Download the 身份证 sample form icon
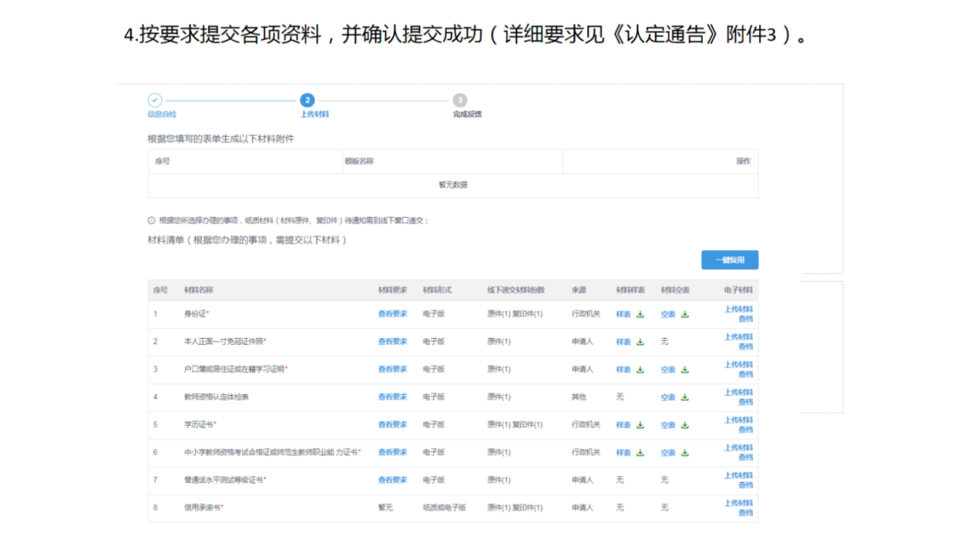961x539 pixels. pos(640,315)
